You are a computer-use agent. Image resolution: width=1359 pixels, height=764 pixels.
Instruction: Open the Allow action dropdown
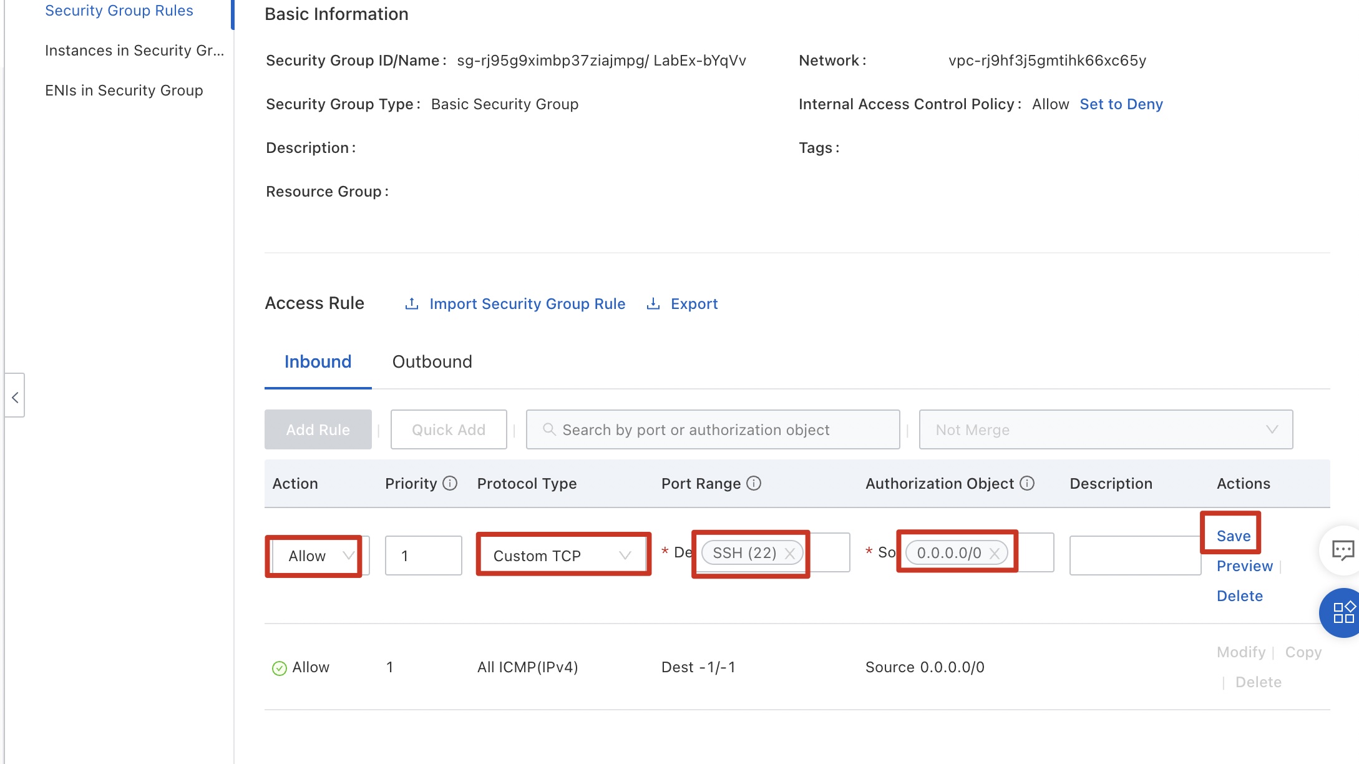tap(321, 556)
